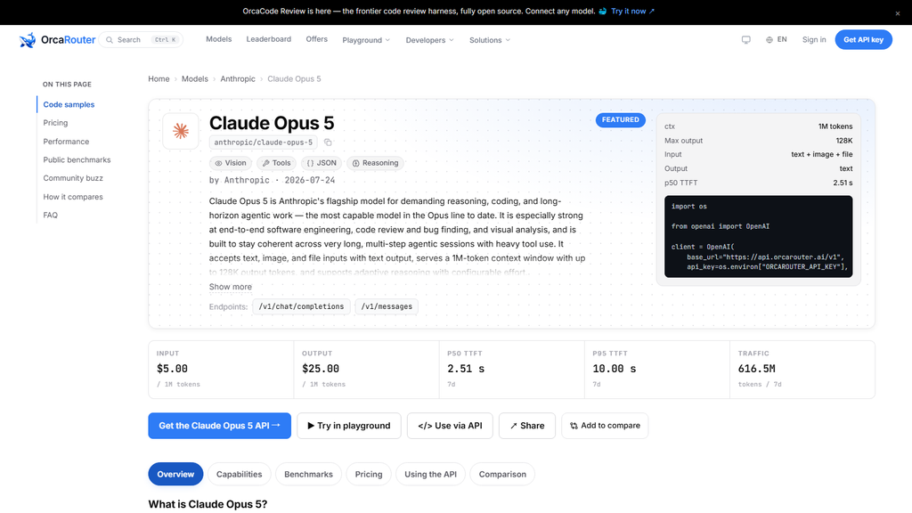This screenshot has width=912, height=513.
Task: Jump to How it compares section
Action: (73, 197)
